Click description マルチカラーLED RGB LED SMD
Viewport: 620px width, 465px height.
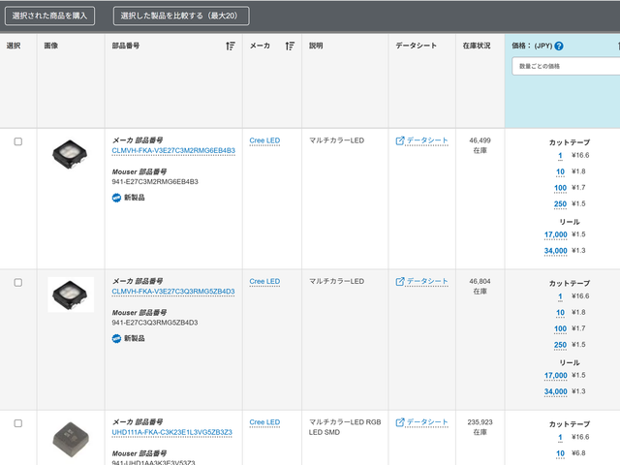(345, 427)
